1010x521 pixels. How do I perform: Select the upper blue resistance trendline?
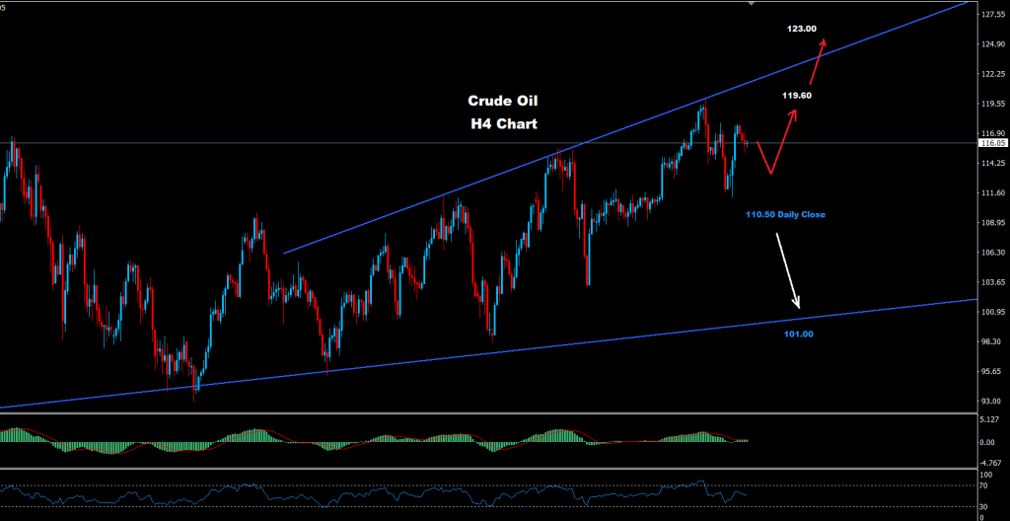pos(624,127)
